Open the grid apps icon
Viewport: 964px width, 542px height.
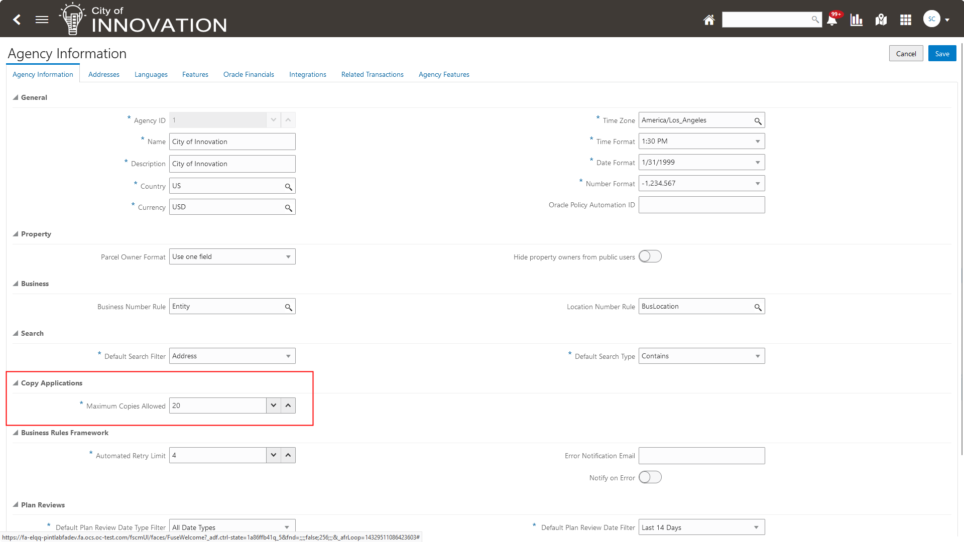(x=906, y=20)
